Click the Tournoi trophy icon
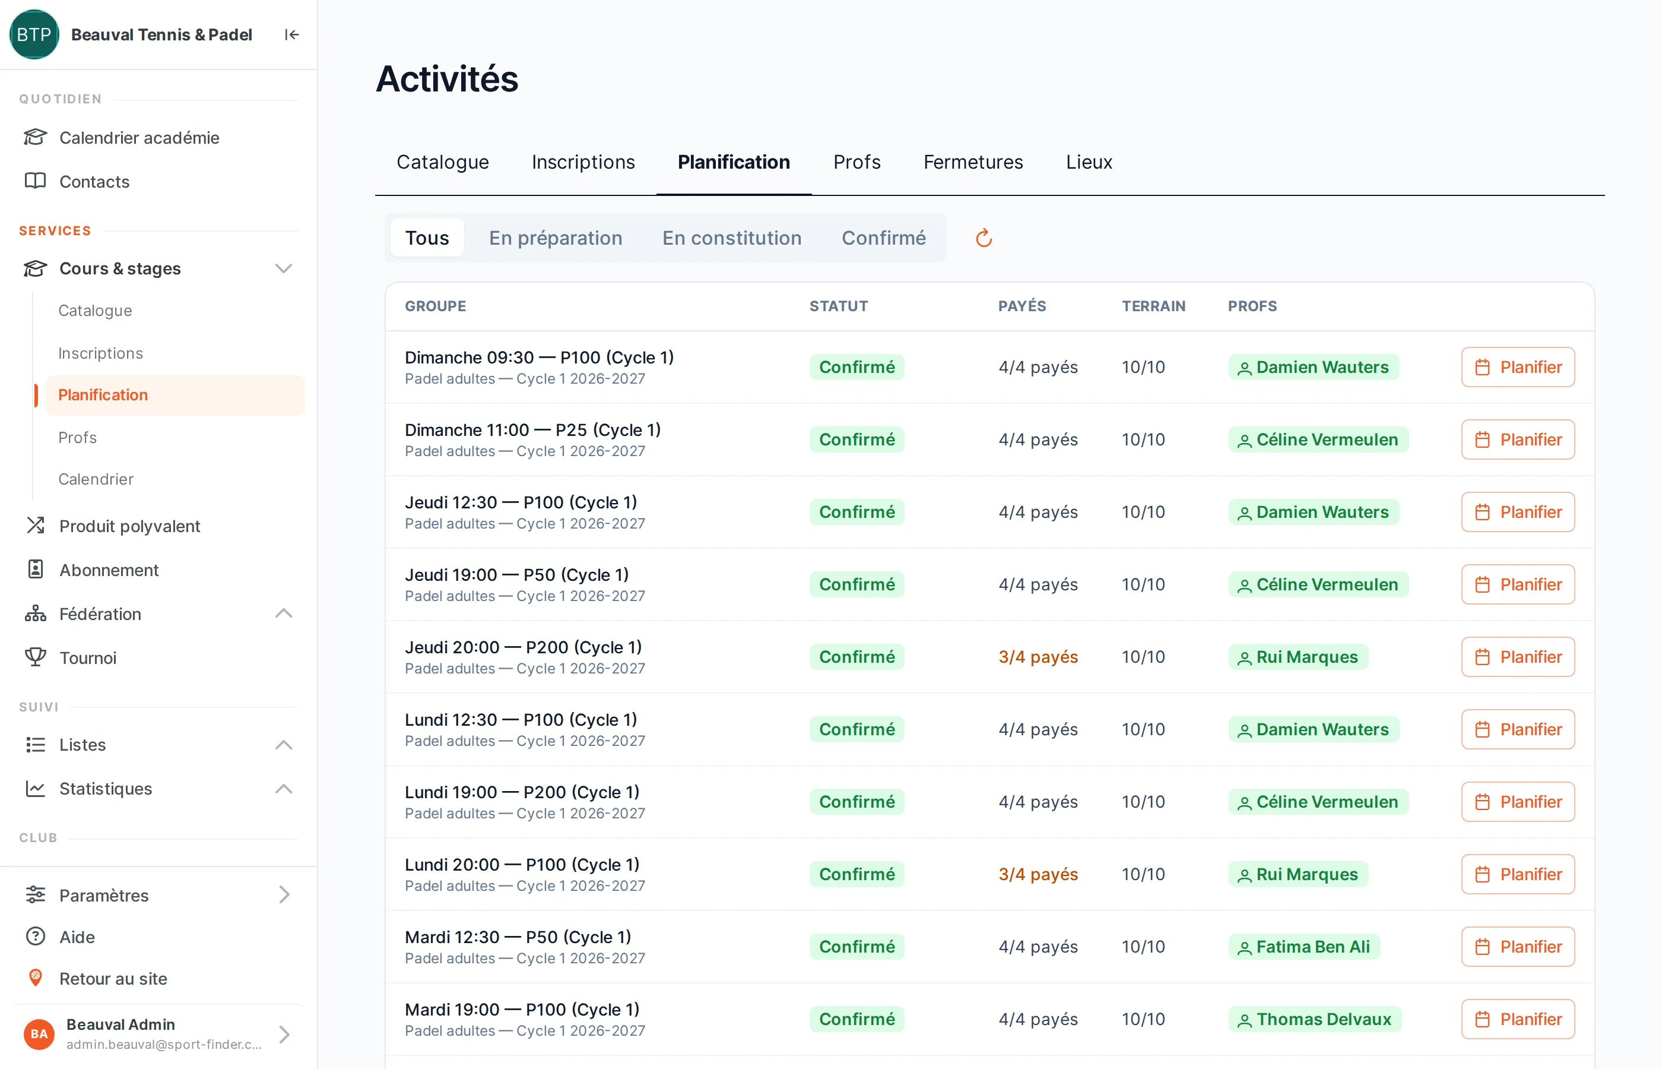1662x1069 pixels. (36, 657)
